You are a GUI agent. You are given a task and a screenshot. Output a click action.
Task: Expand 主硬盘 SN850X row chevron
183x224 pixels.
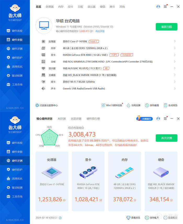(x=175, y=75)
